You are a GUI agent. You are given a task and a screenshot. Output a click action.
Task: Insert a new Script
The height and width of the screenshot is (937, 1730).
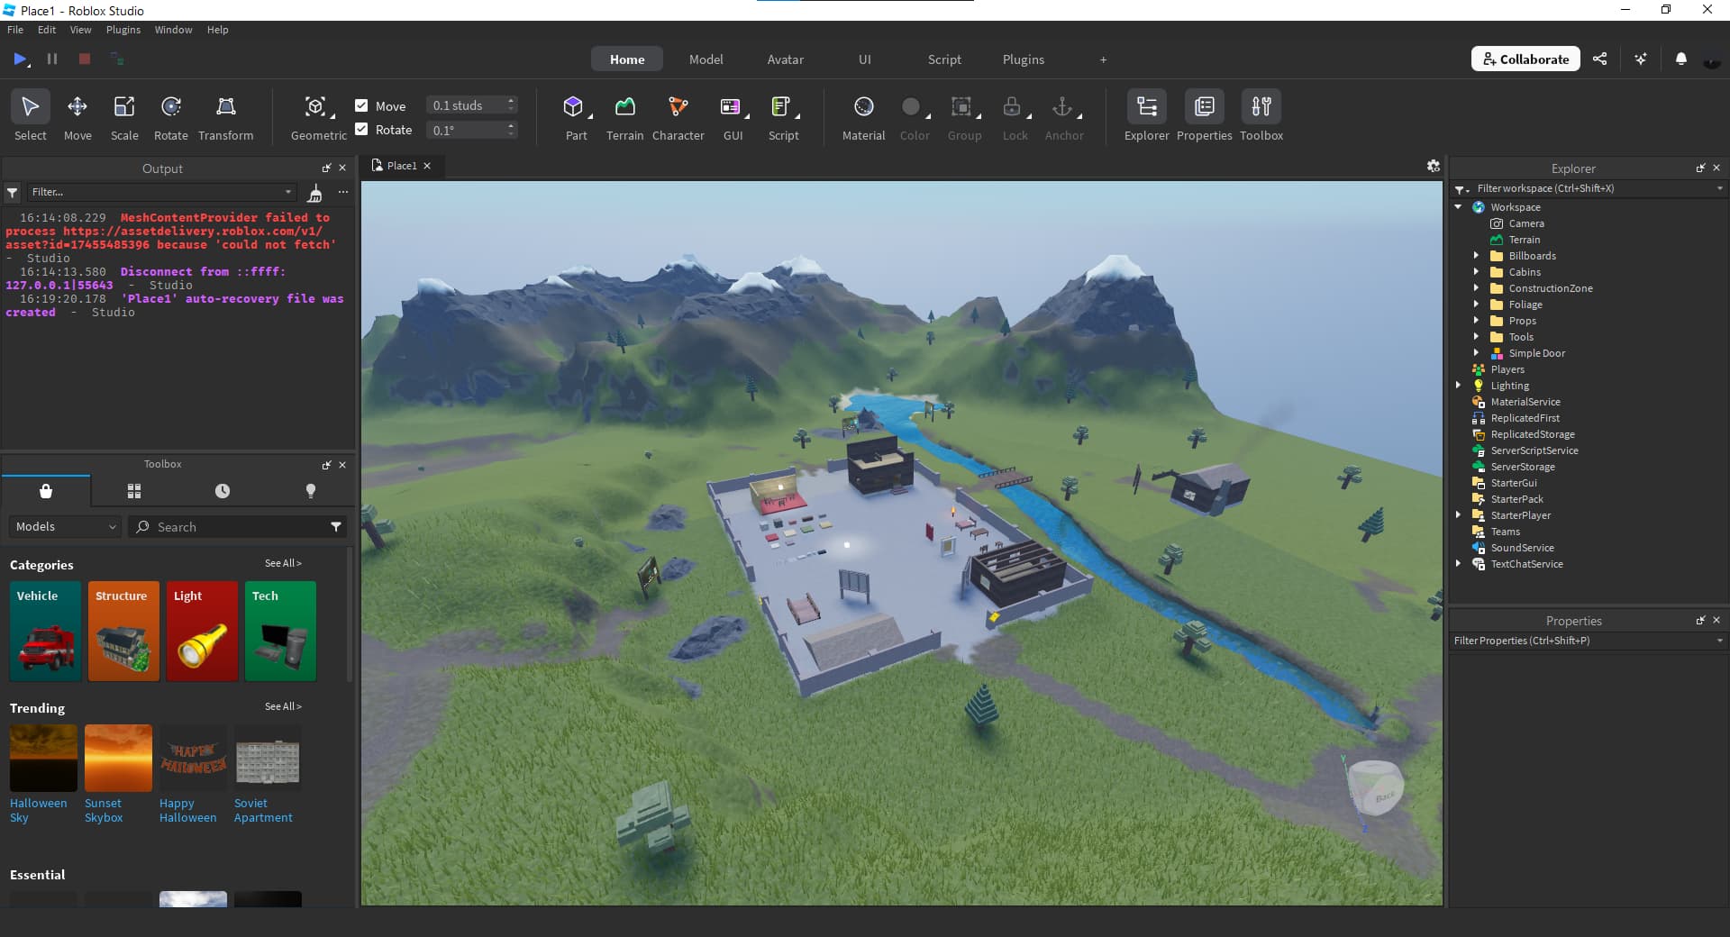point(783,116)
